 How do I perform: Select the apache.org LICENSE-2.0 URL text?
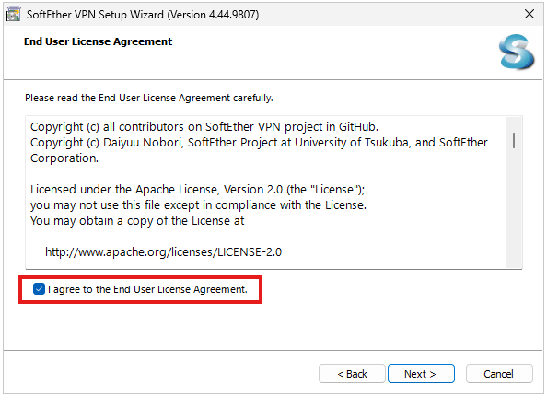pos(163,251)
